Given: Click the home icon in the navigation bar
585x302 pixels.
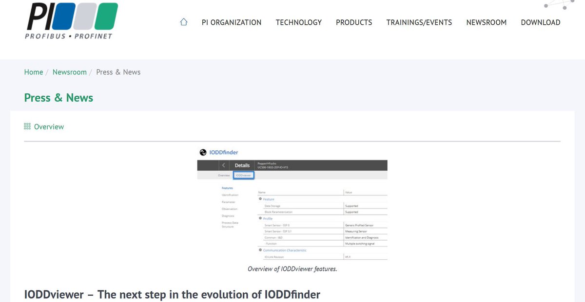Looking at the screenshot, I should click(183, 22).
